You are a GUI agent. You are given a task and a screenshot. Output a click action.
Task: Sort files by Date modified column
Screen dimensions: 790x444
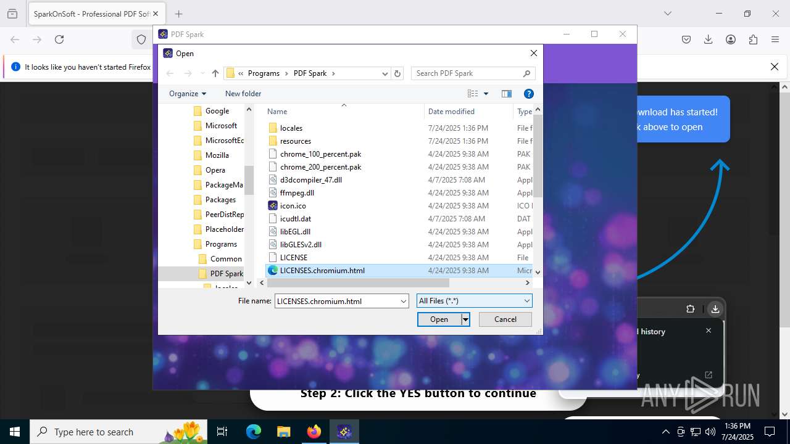click(x=468, y=112)
